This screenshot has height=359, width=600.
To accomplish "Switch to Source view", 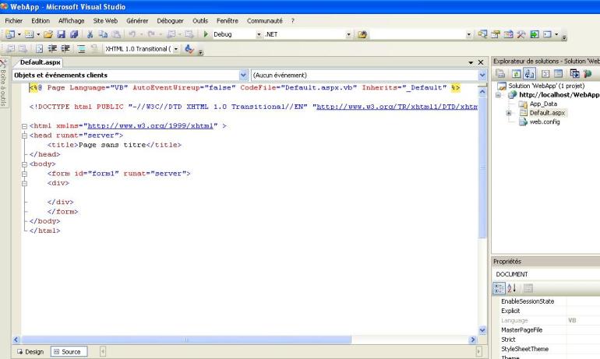I will (67, 352).
